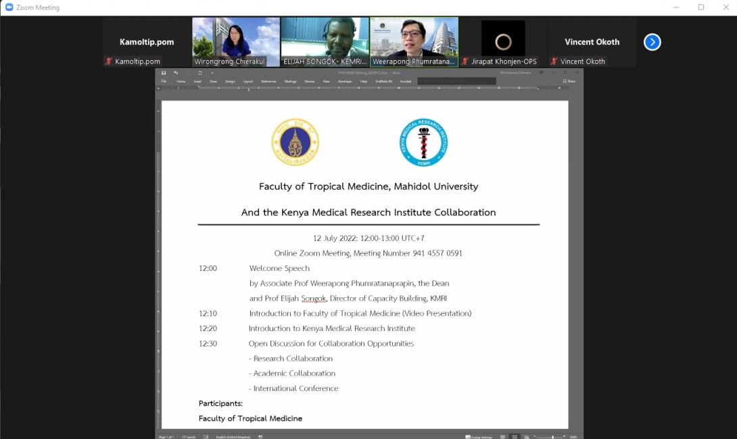Click muted microphone icon beside Jirapat Khonjen-OPS
Viewport: 737px width, 439px height.
click(465, 61)
